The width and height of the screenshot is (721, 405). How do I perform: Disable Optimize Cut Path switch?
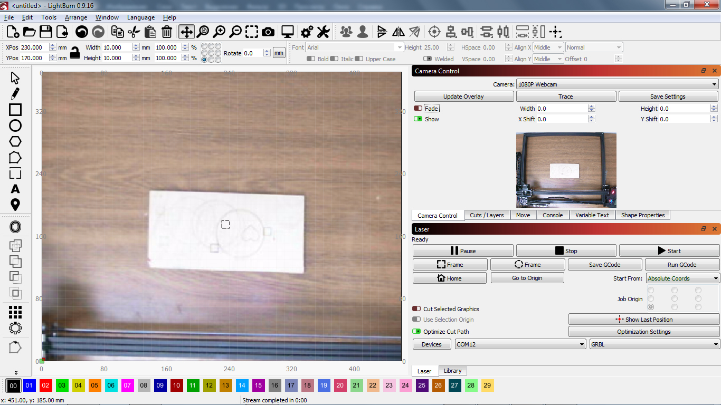point(416,332)
